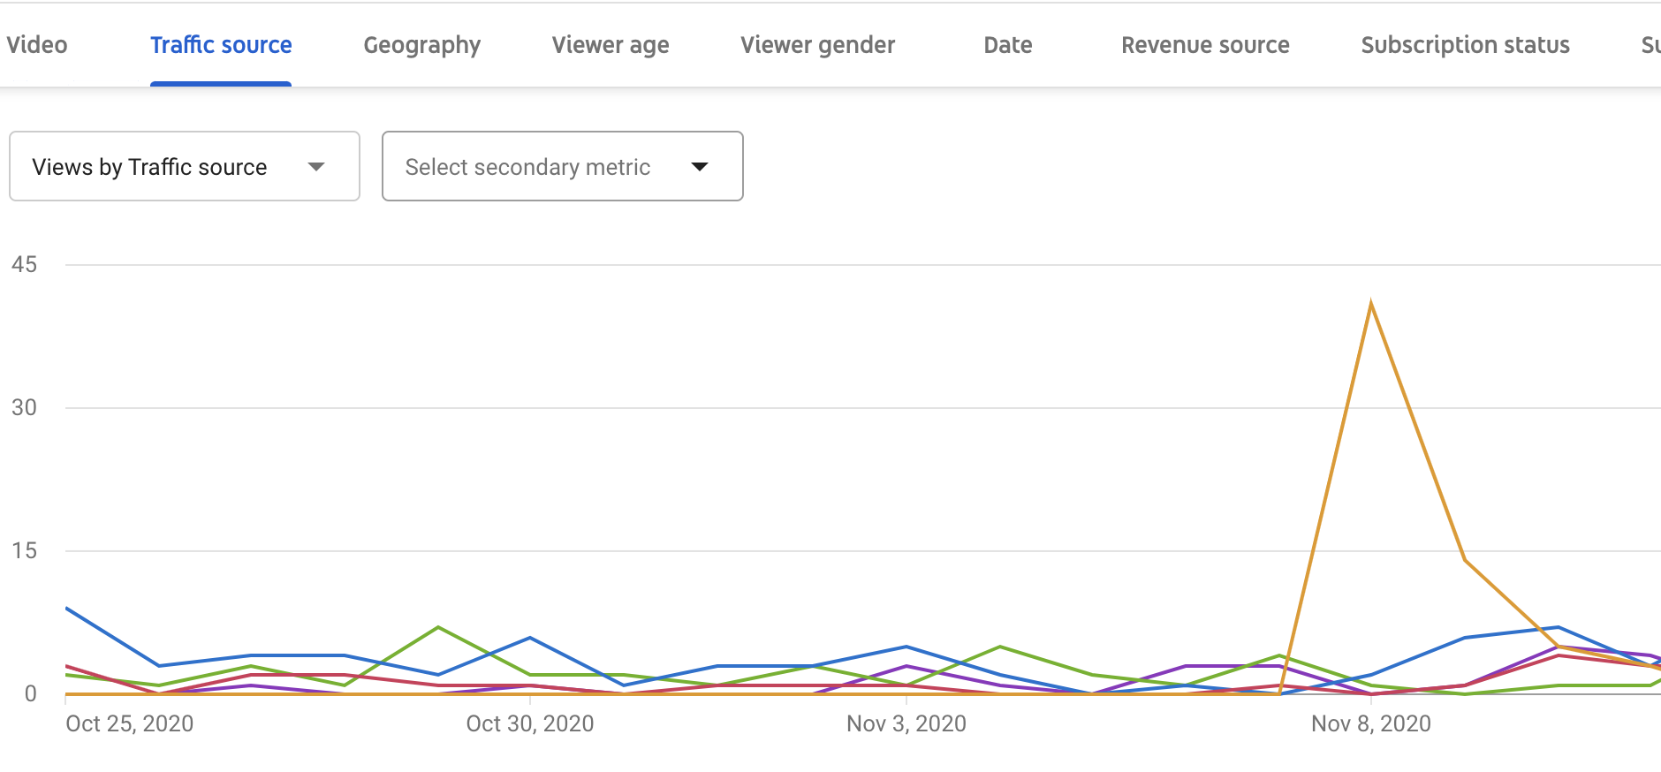Click the blue line start point on Oct 25
The height and width of the screenshot is (772, 1661).
click(x=67, y=609)
